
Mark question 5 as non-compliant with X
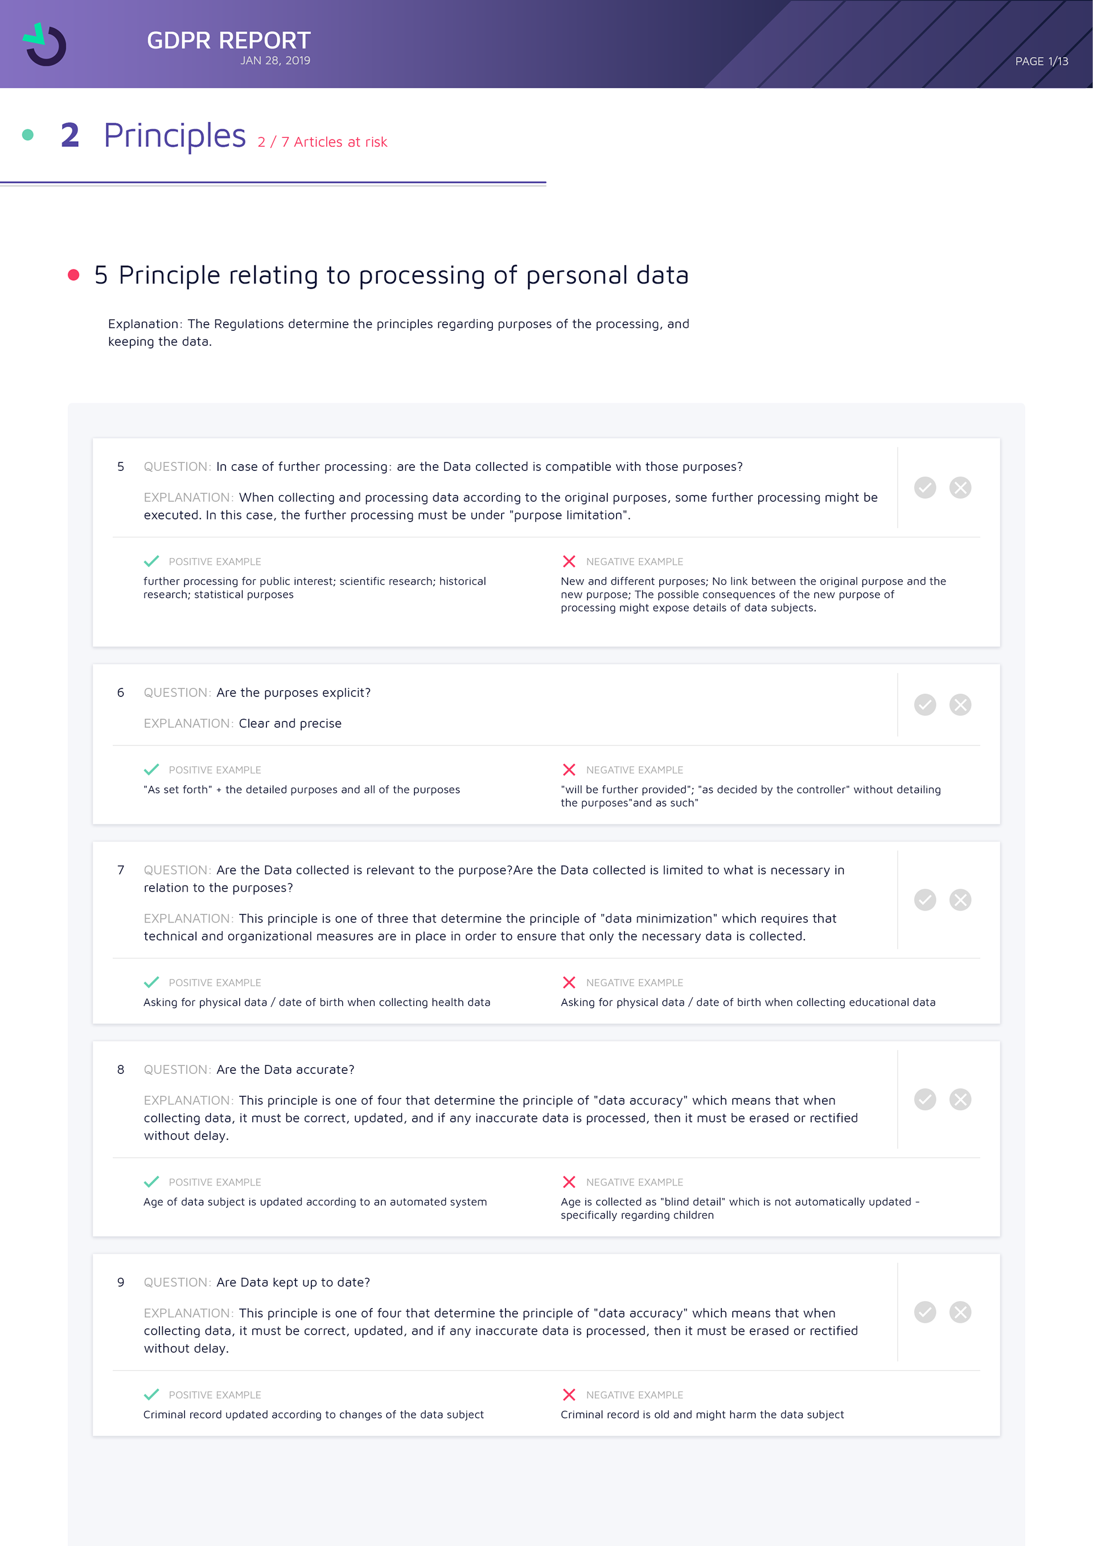click(x=960, y=487)
